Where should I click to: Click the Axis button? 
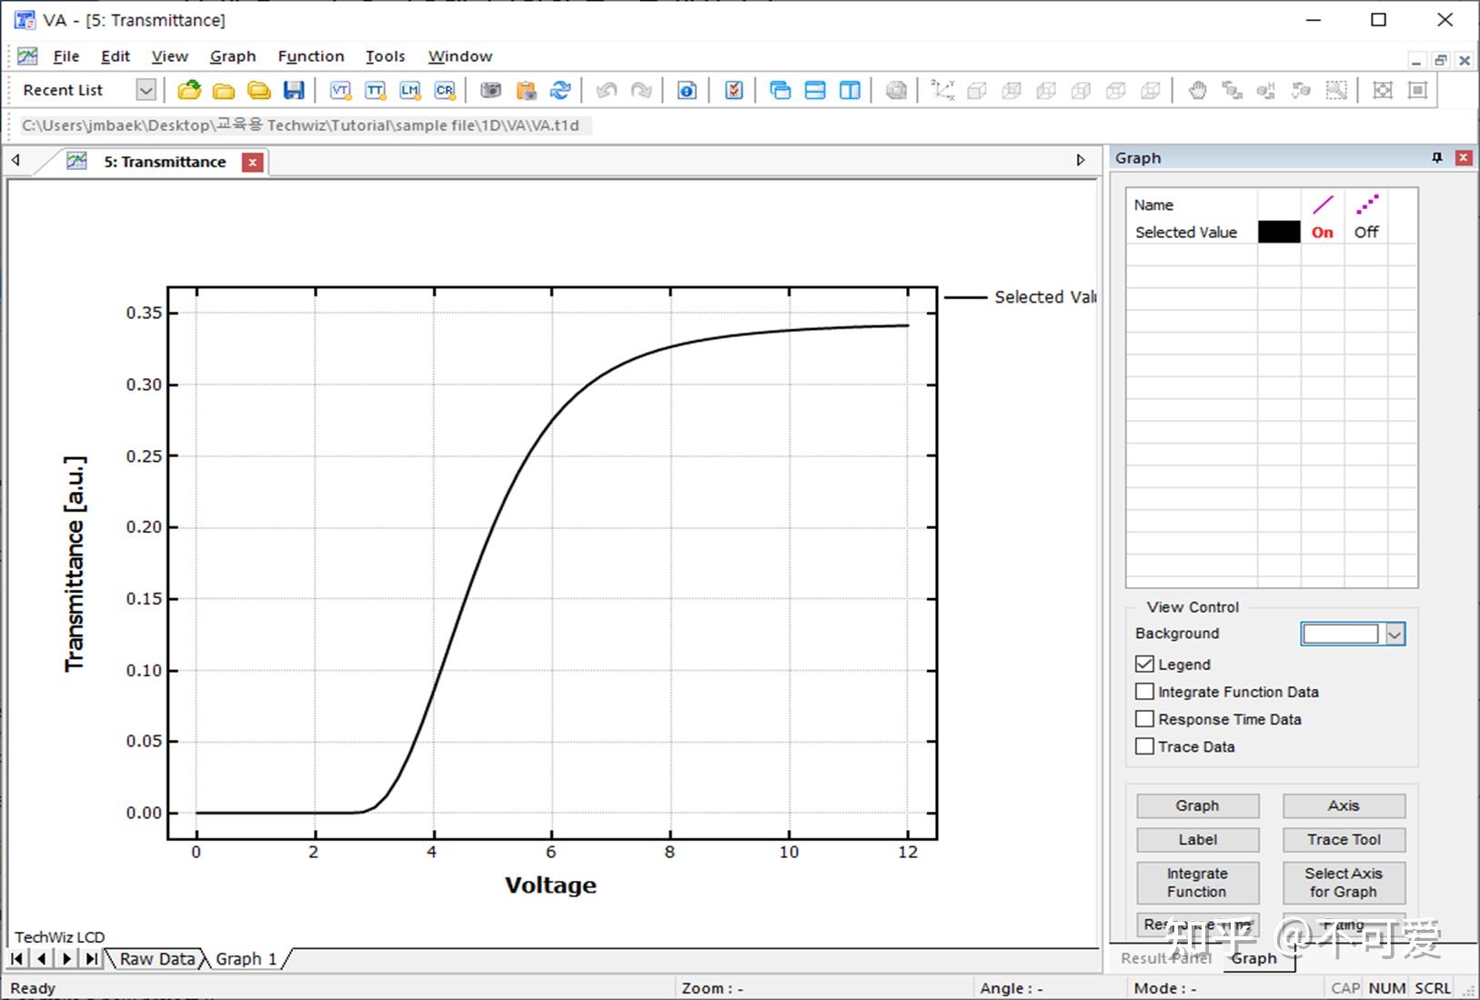[x=1344, y=805]
